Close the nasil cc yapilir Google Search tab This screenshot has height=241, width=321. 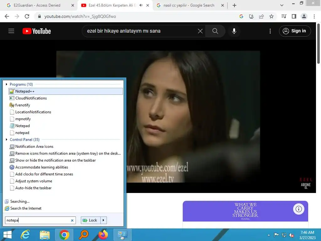[x=223, y=5]
